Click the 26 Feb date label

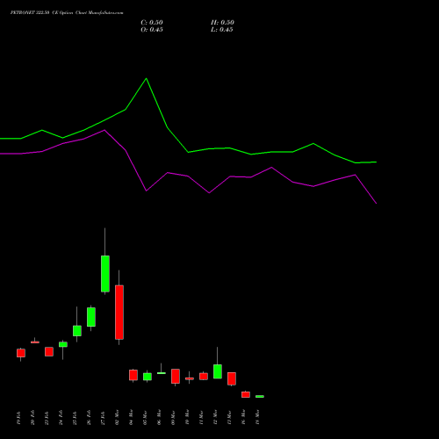point(89,418)
